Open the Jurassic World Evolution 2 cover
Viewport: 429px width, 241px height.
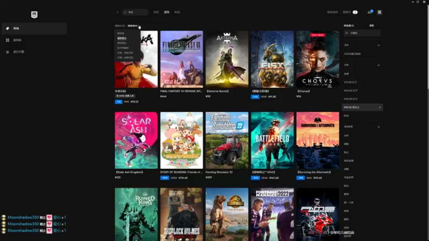[x=227, y=215]
